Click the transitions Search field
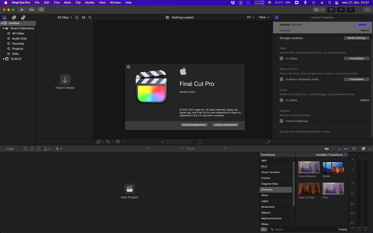Screen dimensions: 373x233 302,230
